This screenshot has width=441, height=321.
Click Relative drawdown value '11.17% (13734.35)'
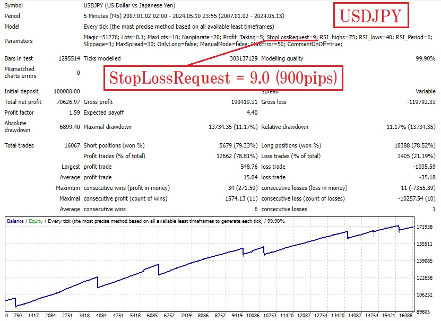(411, 127)
